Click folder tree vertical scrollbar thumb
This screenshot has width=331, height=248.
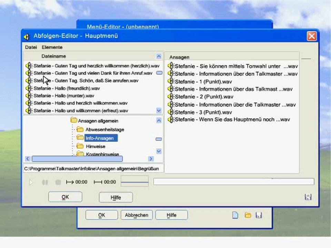(159, 139)
